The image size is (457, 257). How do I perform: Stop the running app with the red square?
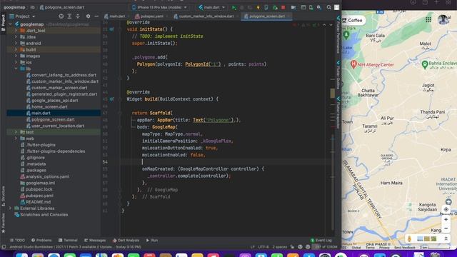pyautogui.click(x=283, y=7)
